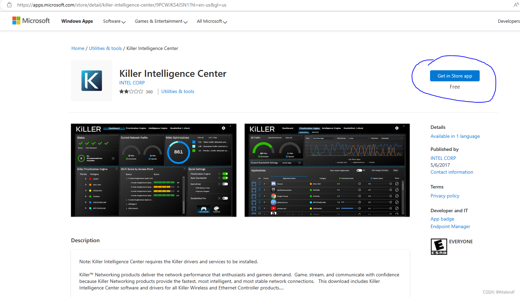Click the EVERYONE rating text

coord(461,242)
